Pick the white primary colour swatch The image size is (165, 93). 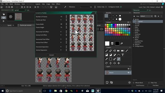(107, 43)
